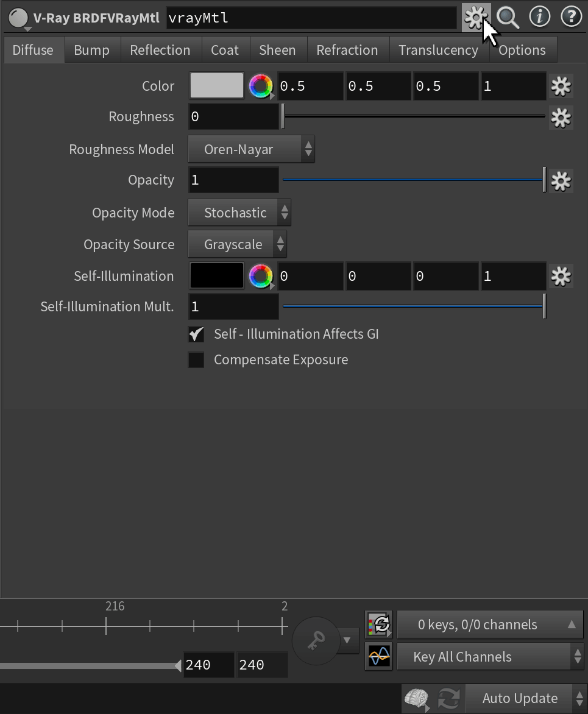Open the node info icon
The width and height of the screenshot is (588, 714).
[x=540, y=17]
